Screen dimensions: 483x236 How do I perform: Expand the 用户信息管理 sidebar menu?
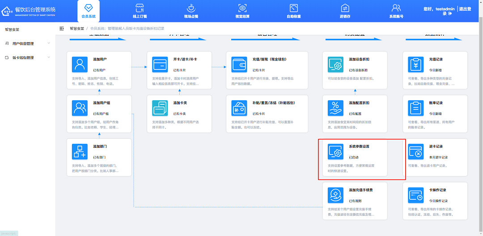click(x=28, y=43)
